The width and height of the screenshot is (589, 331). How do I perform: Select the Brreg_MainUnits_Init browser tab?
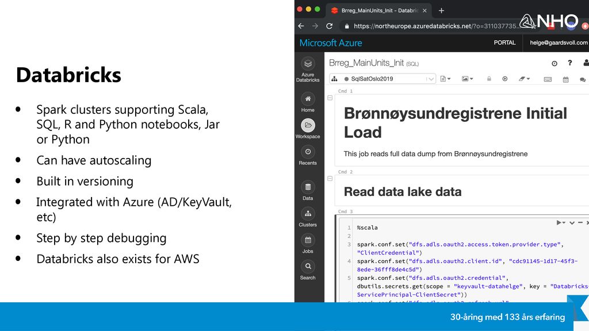pyautogui.click(x=379, y=10)
